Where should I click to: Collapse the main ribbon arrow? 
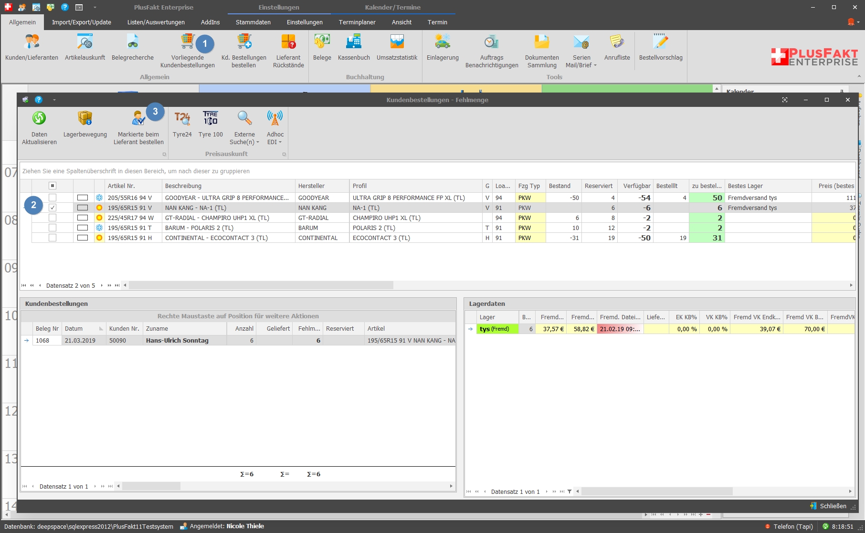[859, 77]
